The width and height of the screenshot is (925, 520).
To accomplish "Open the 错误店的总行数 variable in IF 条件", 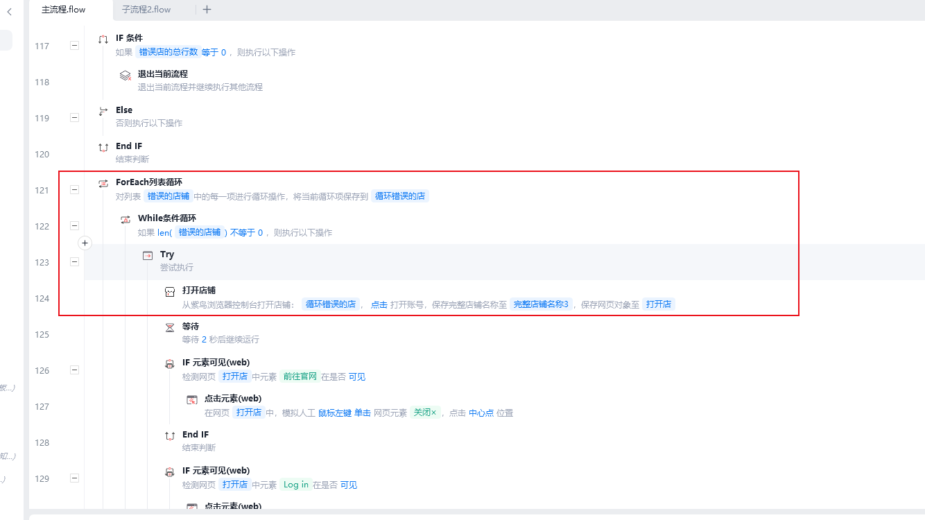I will pos(168,52).
